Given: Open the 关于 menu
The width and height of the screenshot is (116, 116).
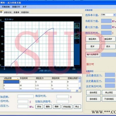Looking at the screenshot, I should coord(24,7).
